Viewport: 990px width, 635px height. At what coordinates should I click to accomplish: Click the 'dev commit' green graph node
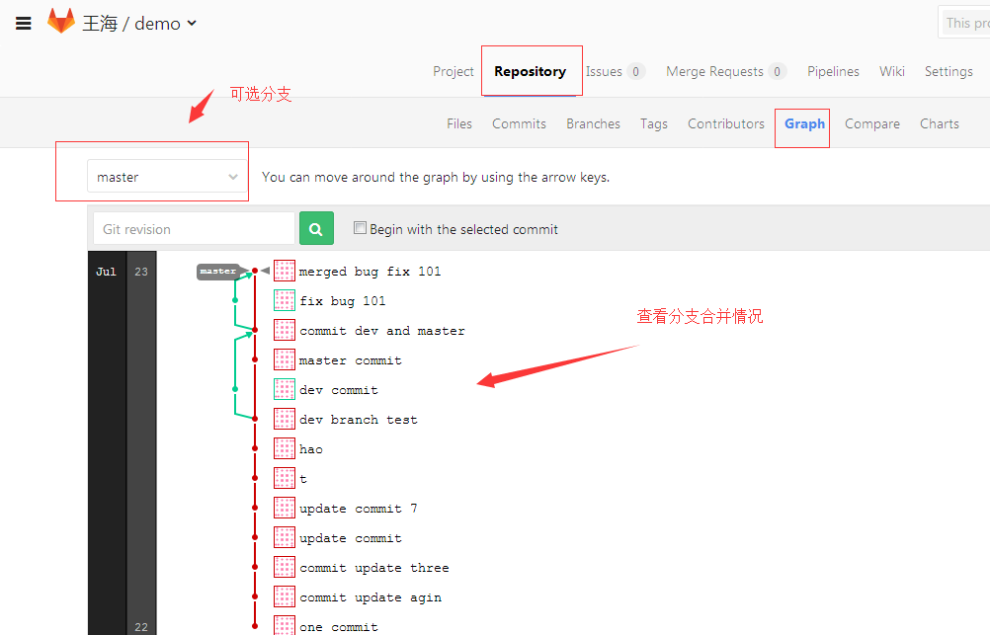click(x=234, y=389)
